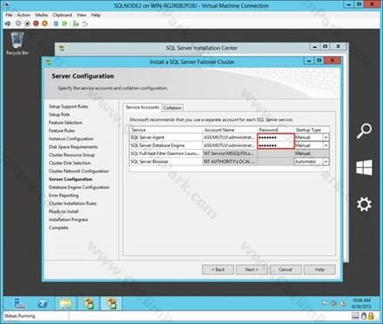The width and height of the screenshot is (383, 324).
Task: Click the Cluster Disk Selection step
Action: click(x=69, y=163)
